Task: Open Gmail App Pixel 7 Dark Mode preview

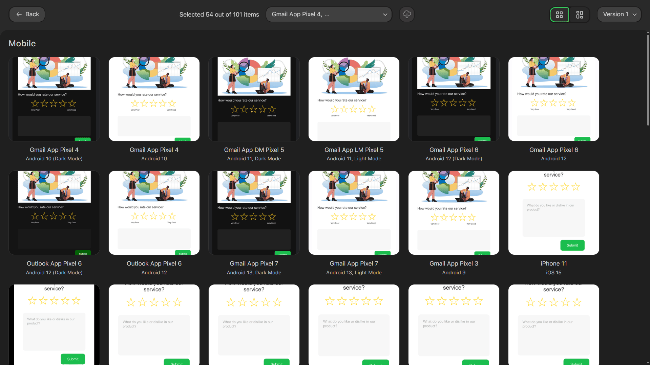Action: (x=254, y=213)
